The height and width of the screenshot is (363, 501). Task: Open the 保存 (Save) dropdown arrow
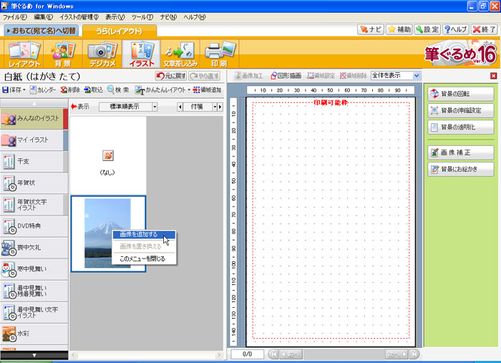pyautogui.click(x=24, y=90)
